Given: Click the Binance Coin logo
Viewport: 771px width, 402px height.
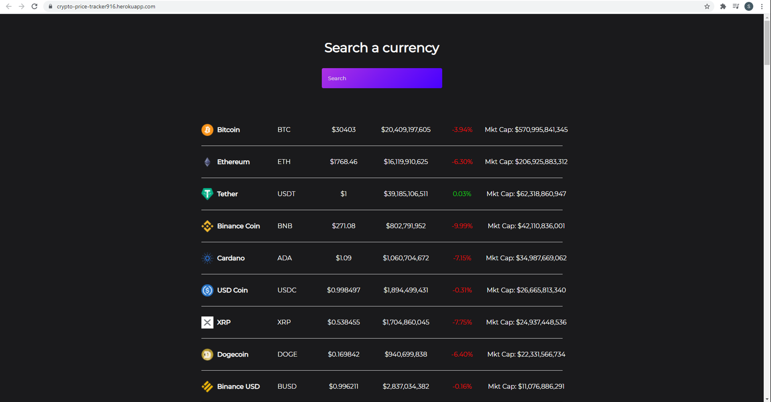Looking at the screenshot, I should pos(207,226).
